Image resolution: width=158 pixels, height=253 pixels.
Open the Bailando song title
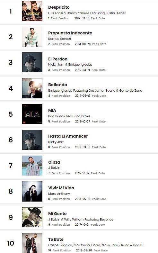click(x=57, y=85)
